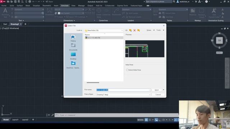
Task: Click the horizontal scrollbar under the file list
Action: pos(93,83)
